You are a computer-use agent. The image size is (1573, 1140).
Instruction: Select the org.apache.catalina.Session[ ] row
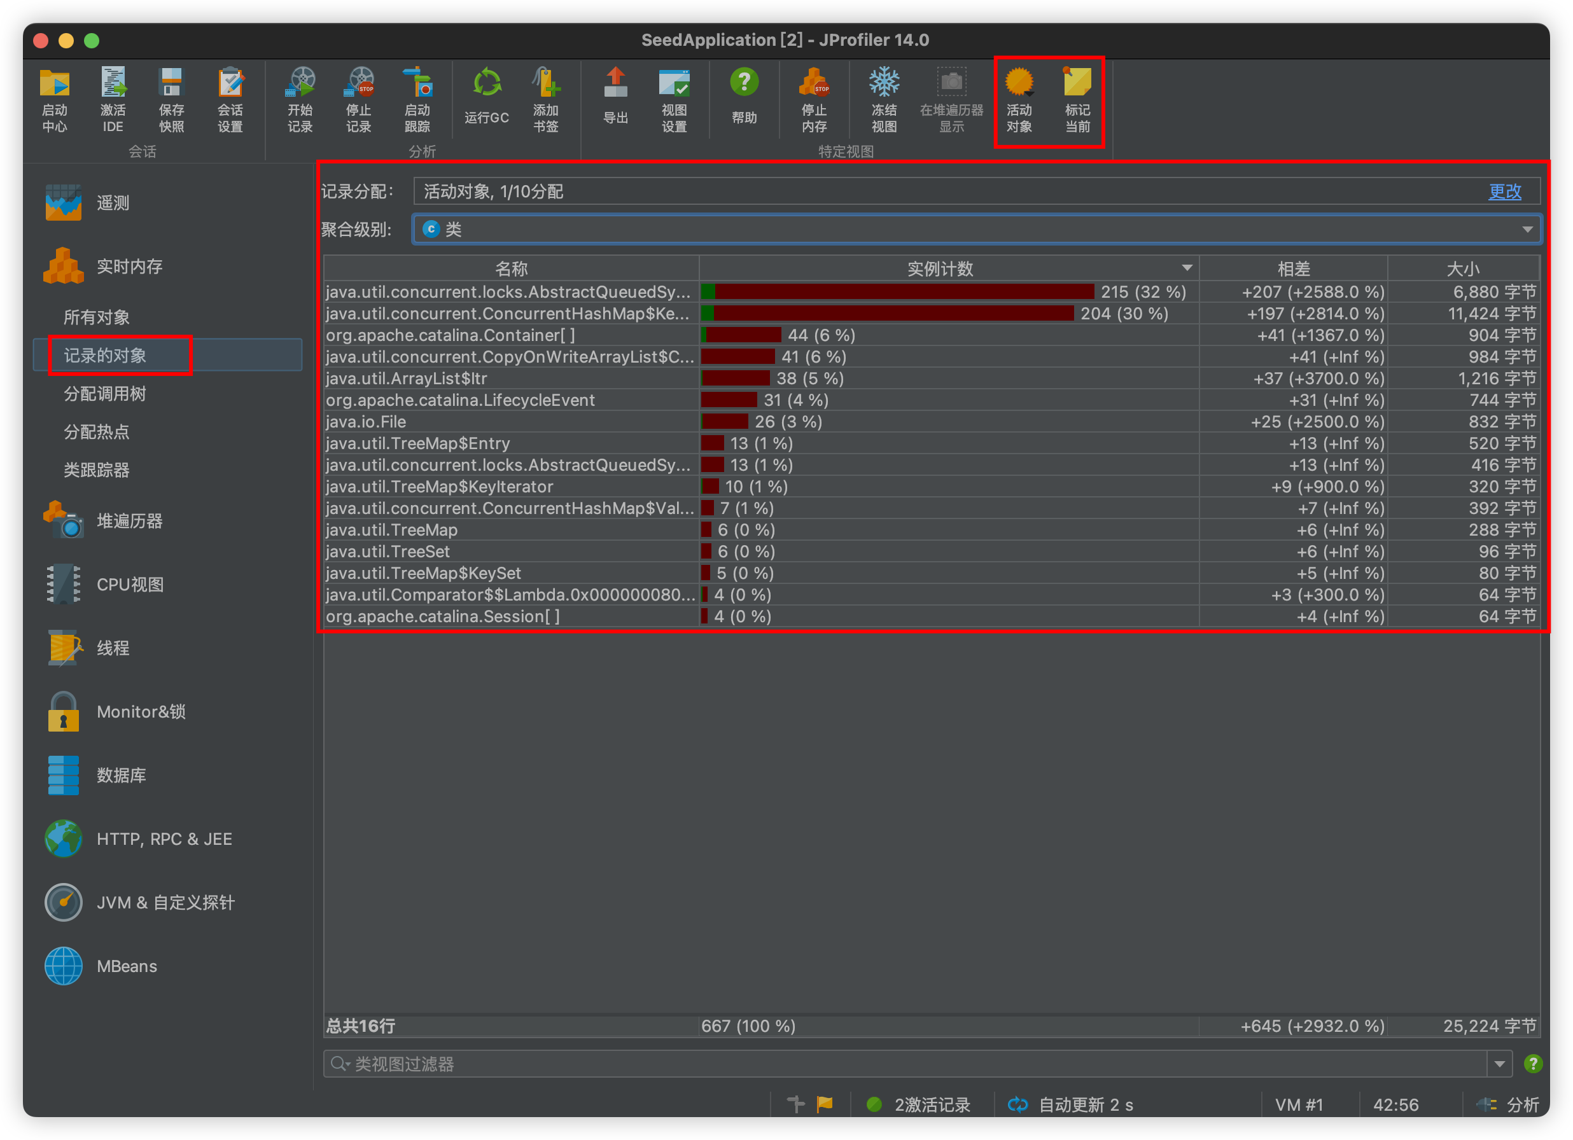point(932,616)
